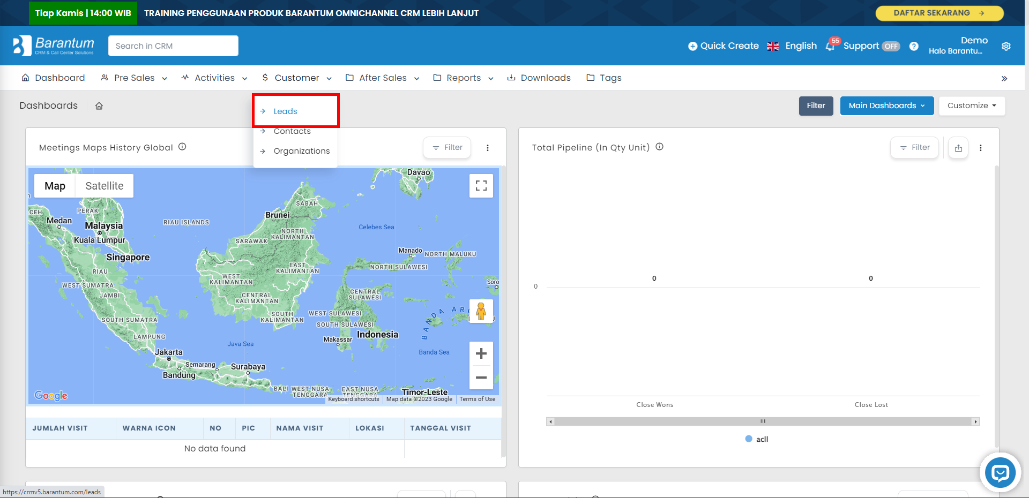Expand the Customer menu
The height and width of the screenshot is (498, 1029).
297,78
